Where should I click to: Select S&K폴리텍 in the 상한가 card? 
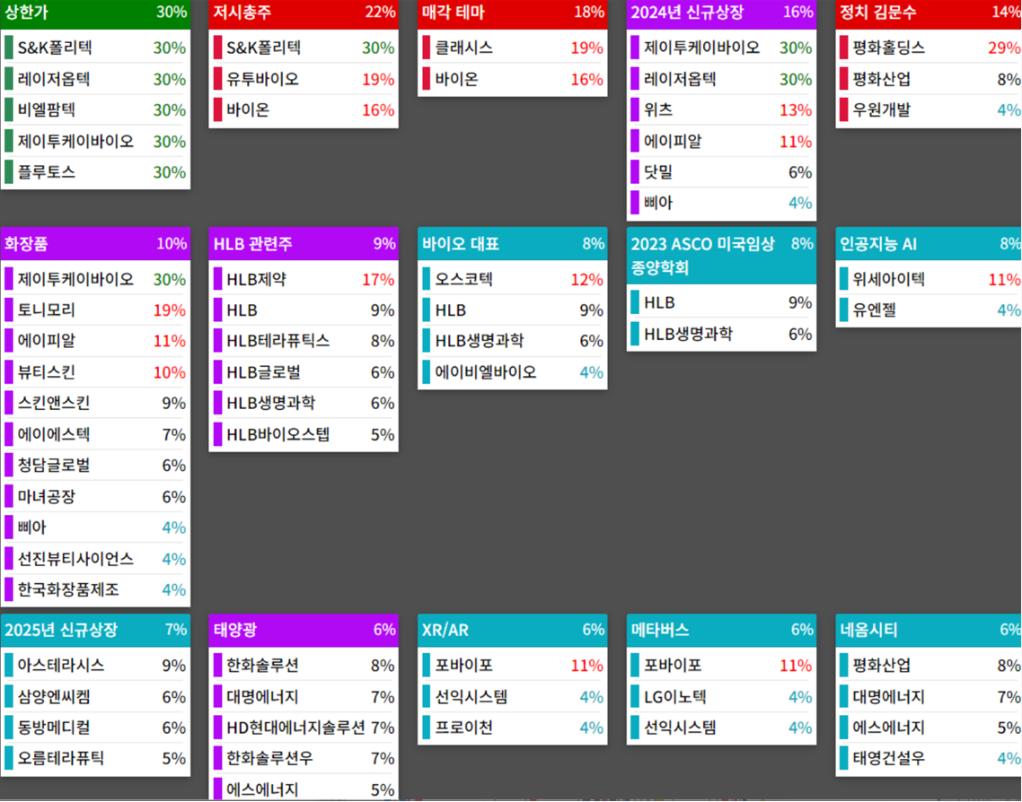[95, 48]
